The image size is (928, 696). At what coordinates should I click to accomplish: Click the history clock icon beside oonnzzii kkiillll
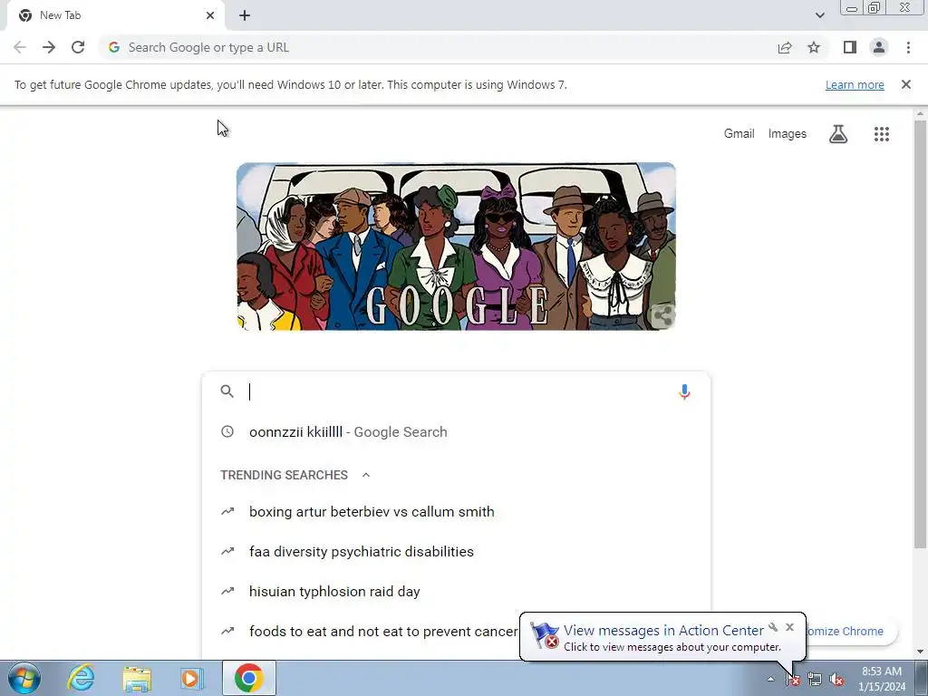point(227,431)
